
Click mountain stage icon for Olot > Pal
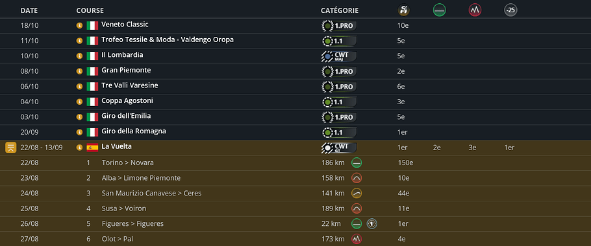pyautogui.click(x=357, y=239)
